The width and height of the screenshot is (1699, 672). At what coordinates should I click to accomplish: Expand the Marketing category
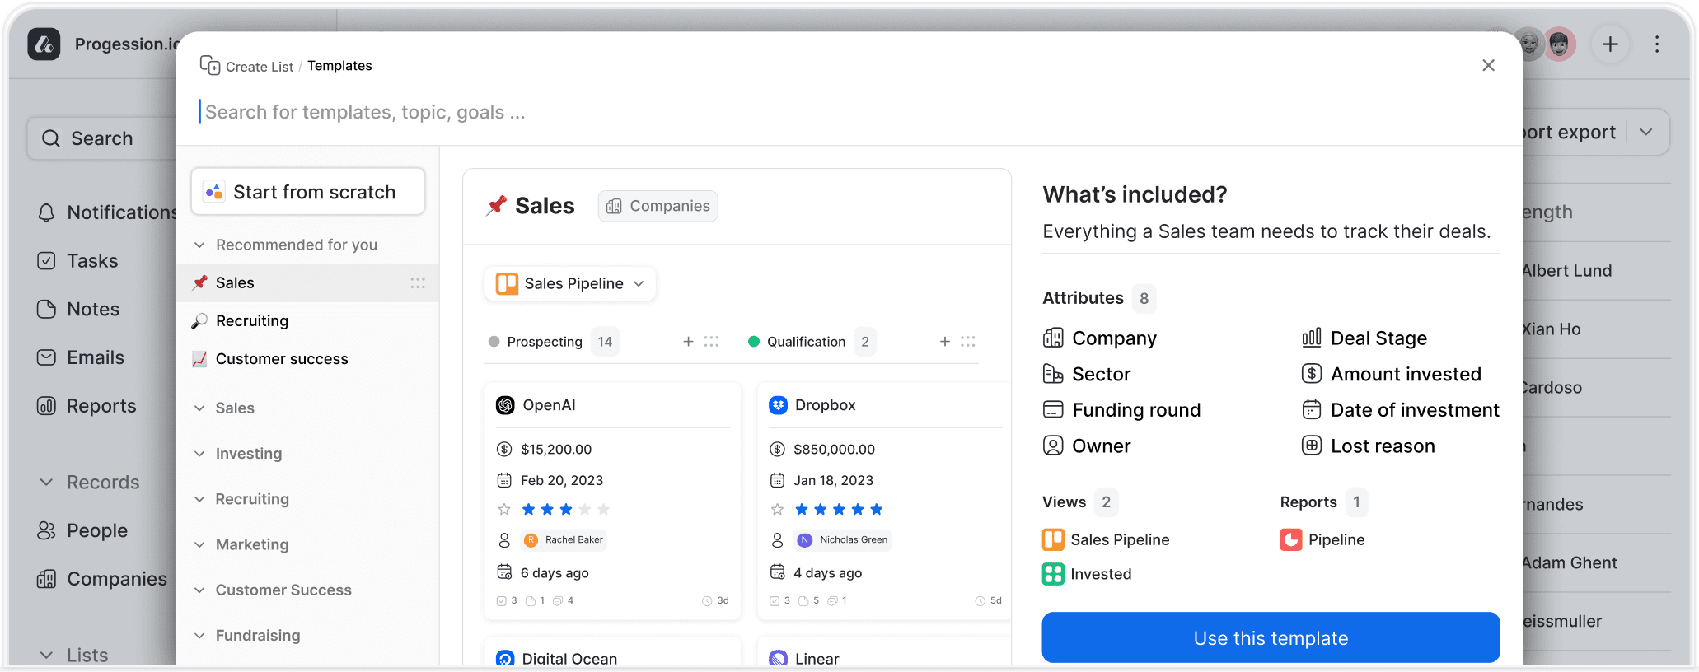(199, 544)
